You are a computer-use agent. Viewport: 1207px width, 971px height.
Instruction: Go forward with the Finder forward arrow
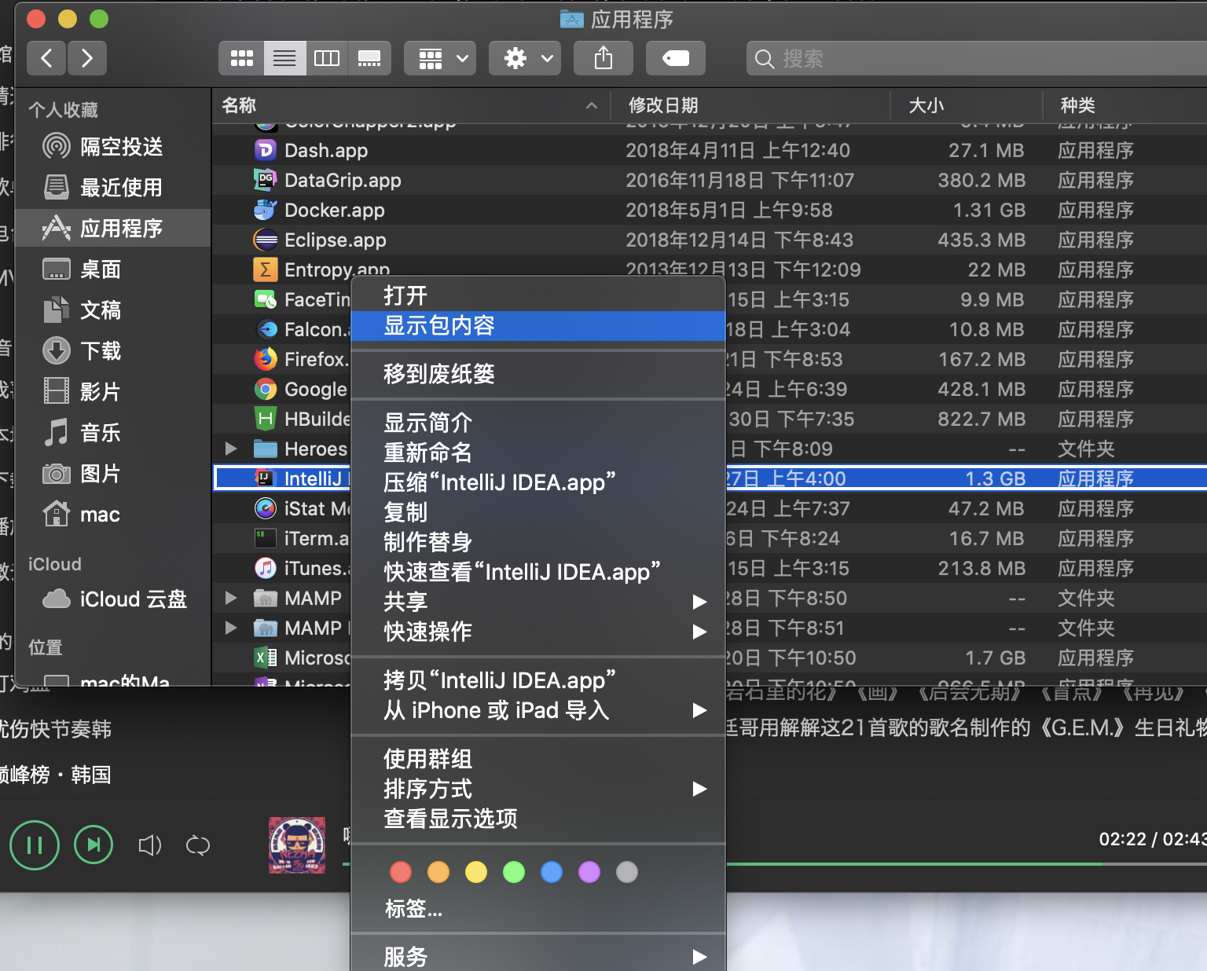pos(86,58)
